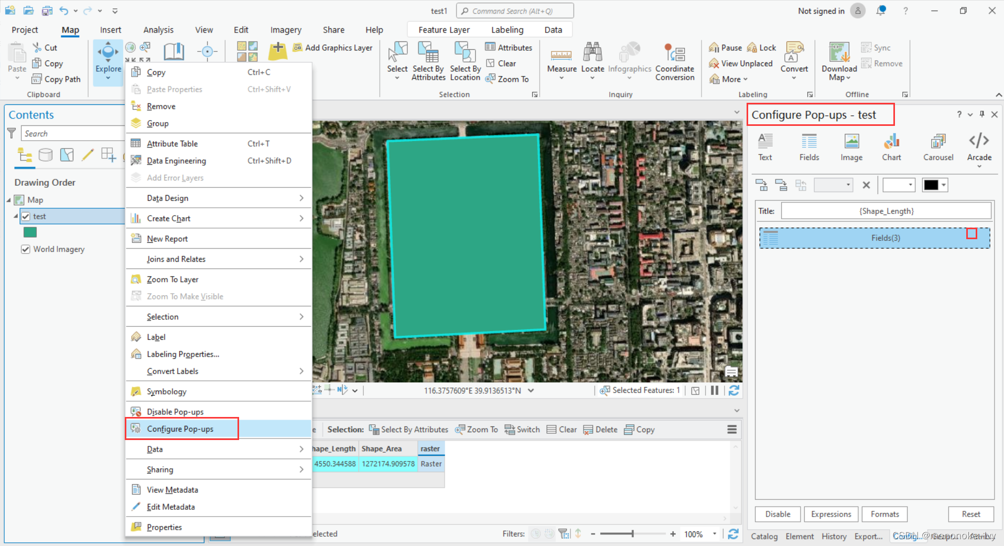The width and height of the screenshot is (1004, 546).
Task: Click the Measure tool icon
Action: [x=561, y=55]
